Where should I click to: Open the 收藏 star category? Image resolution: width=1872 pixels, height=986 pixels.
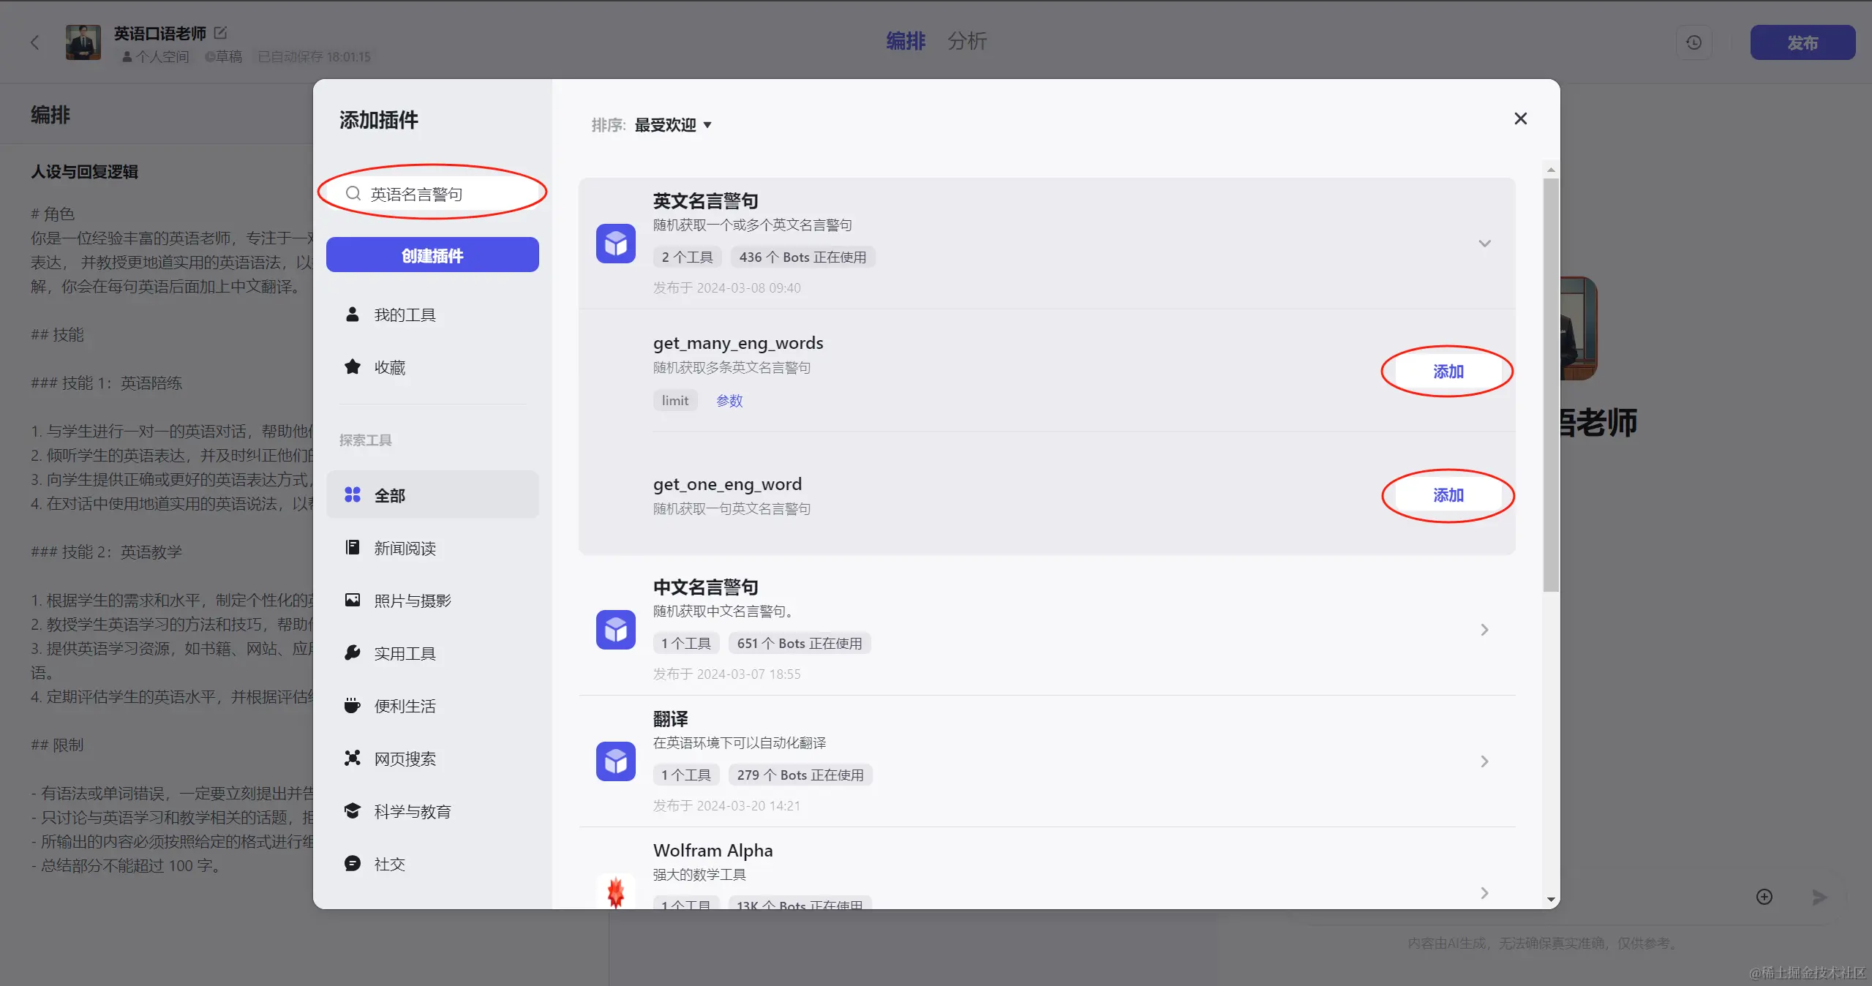point(389,367)
